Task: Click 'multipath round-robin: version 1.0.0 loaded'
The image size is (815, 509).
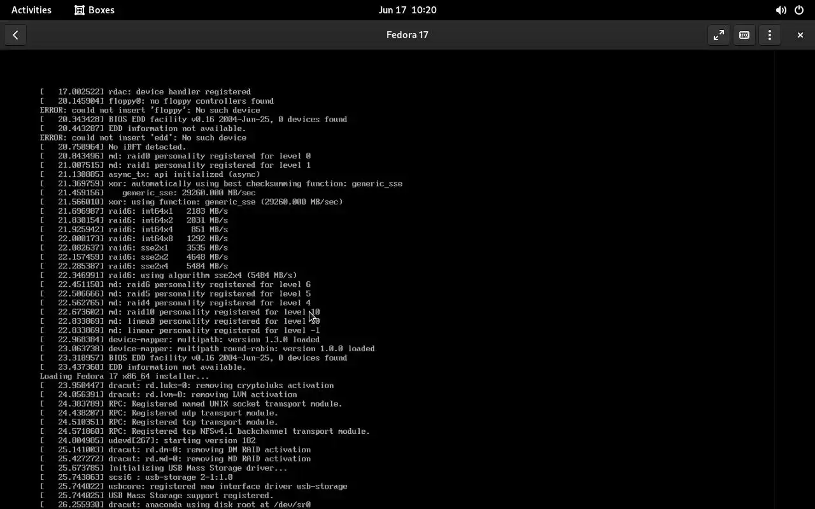Action: coord(207,349)
